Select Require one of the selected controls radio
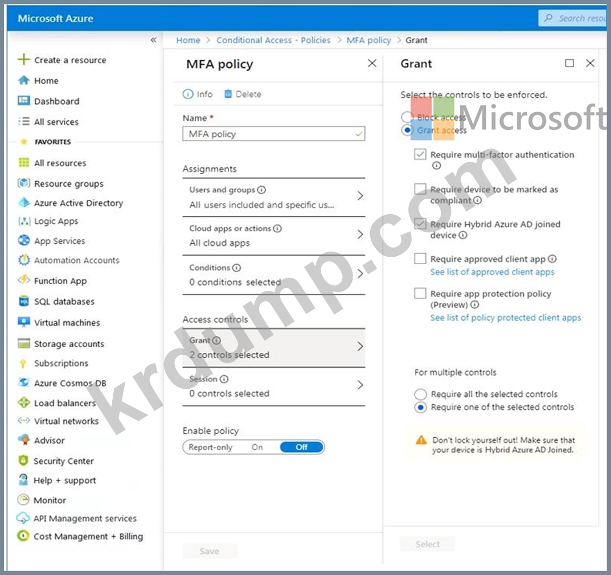The height and width of the screenshot is (575, 611). click(x=420, y=408)
